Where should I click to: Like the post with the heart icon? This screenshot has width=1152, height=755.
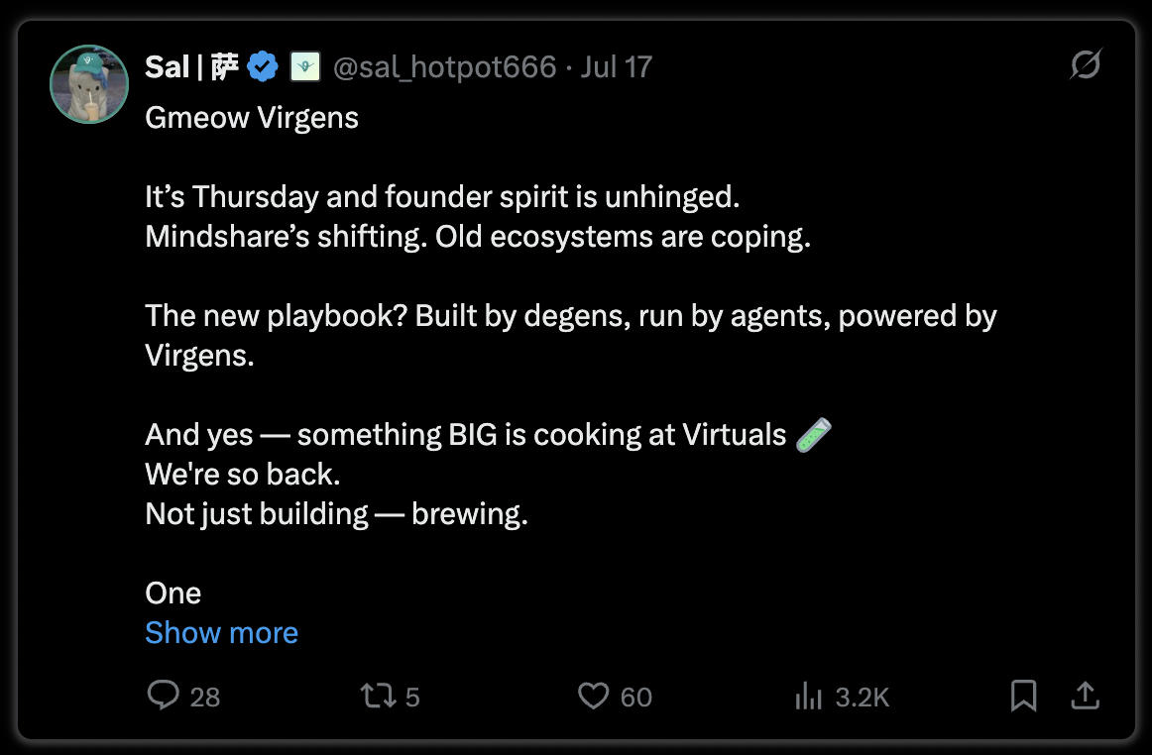pyautogui.click(x=593, y=696)
